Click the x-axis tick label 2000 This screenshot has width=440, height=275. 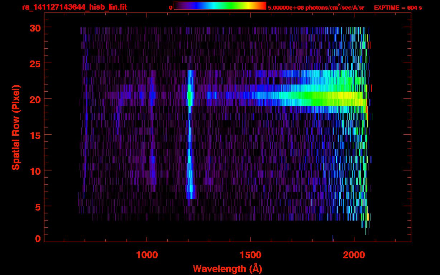(354, 255)
